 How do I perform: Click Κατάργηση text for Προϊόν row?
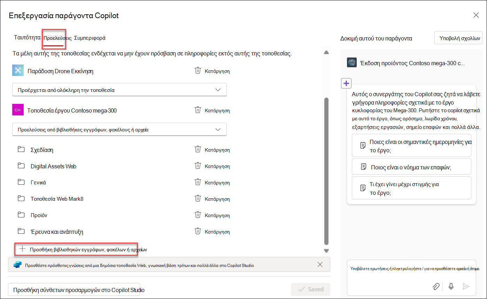217,215
